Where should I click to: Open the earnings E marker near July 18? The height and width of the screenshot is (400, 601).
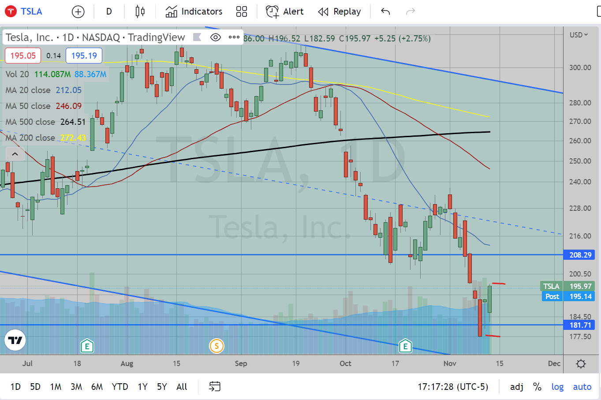tap(87, 346)
